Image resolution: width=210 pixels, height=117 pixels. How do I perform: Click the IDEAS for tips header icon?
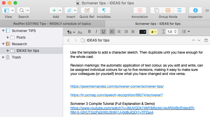[x=83, y=40]
